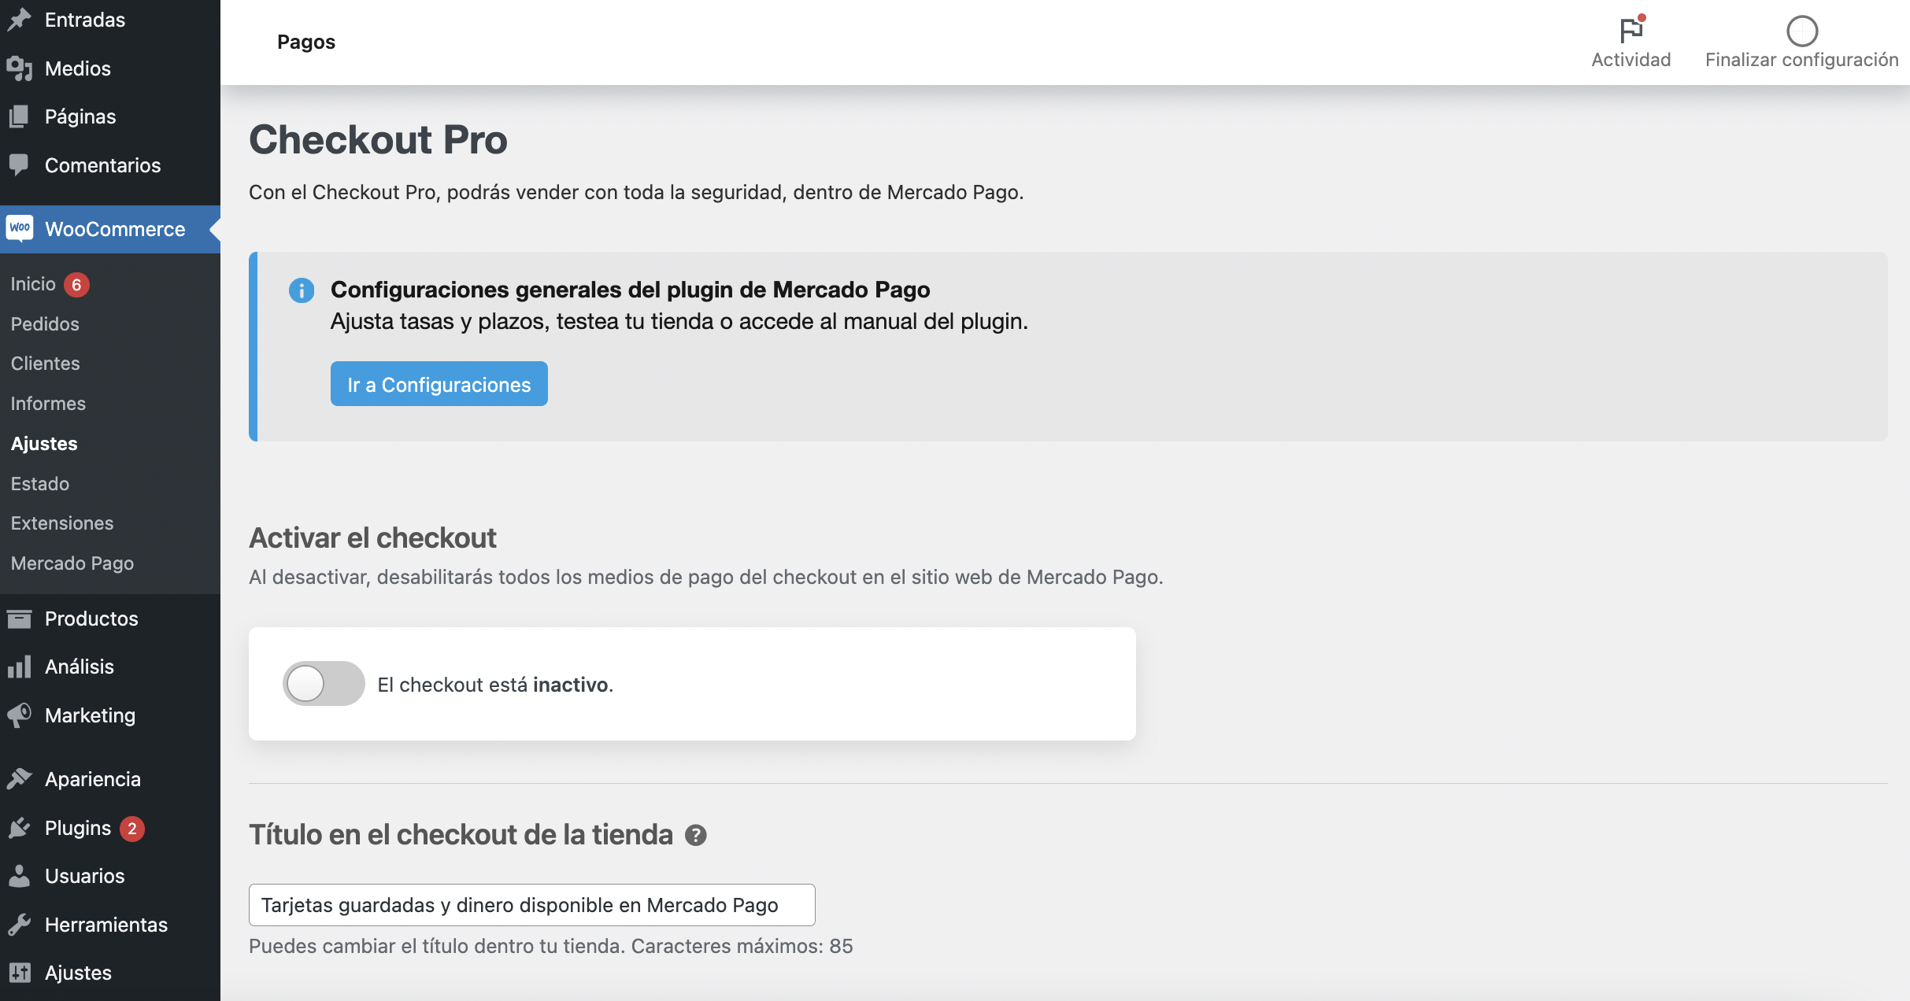Click the Pagos header title

pos(306,42)
